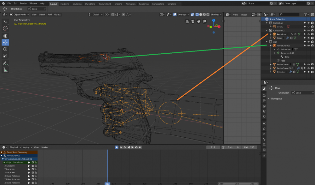315x185 pixels.
Task: Open the Object Mode dropdown
Action: pyautogui.click(x=20, y=15)
